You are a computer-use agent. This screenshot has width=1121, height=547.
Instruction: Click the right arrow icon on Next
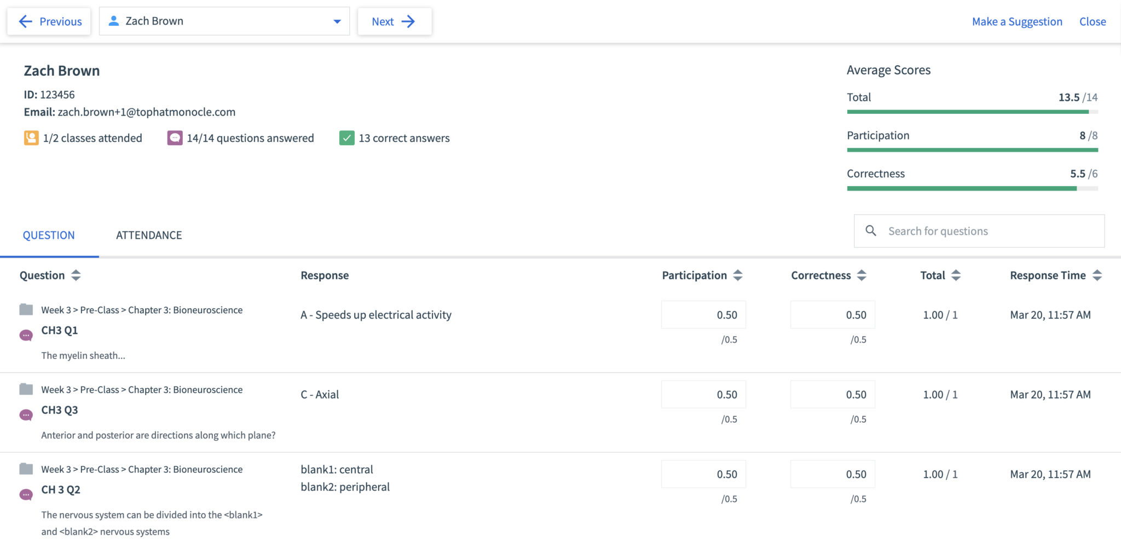coord(408,21)
